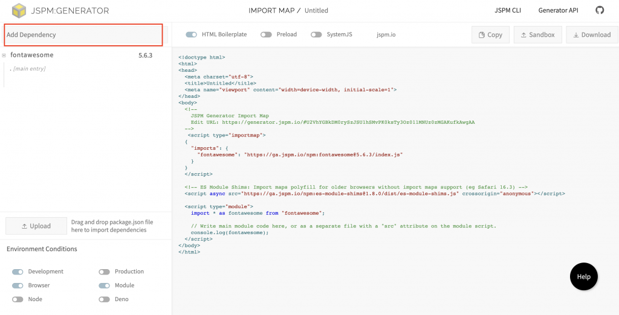Open the import map in Sandbox
This screenshot has height=315, width=619.
[x=537, y=34]
